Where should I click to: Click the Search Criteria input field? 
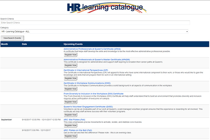point(95,23)
